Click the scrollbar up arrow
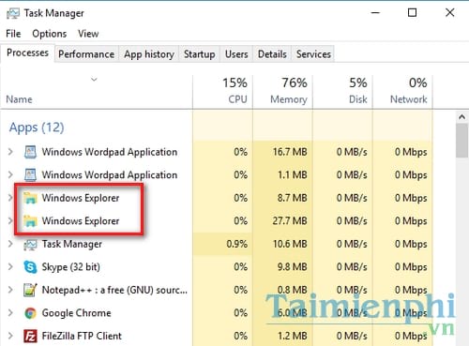The height and width of the screenshot is (346, 469). click(x=461, y=117)
